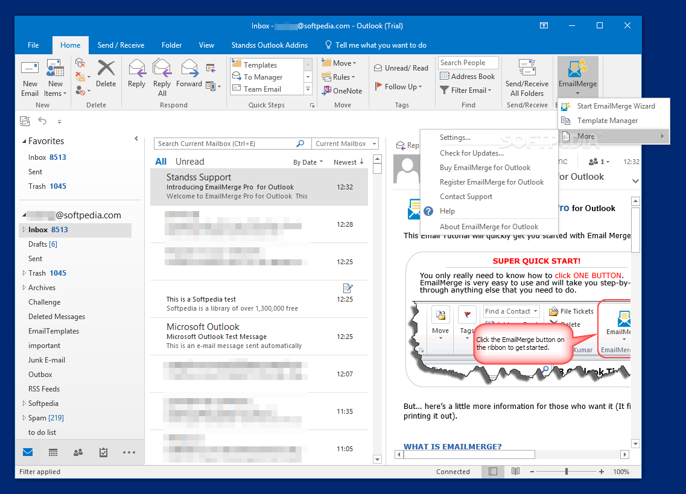Viewport: 686px width, 494px height.
Task: Open About EmailMerge for Outlook
Action: click(489, 227)
